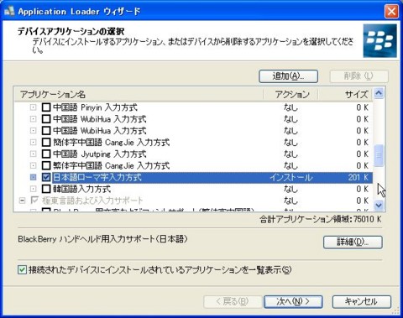The image size is (403, 318).
Task: Check the 簡体字中国語 CangJie 入力方式 checkbox
Action: point(46,143)
